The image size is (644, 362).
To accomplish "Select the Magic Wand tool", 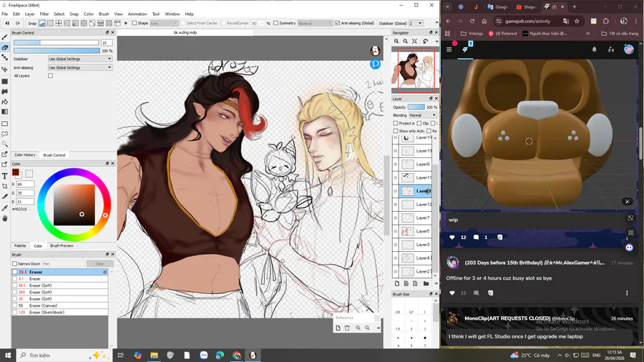I will click(5, 144).
